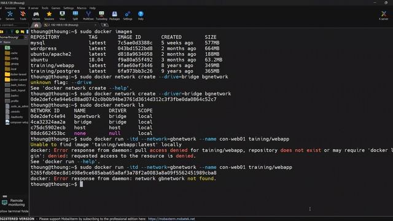The image size is (393, 221).
Task: Select the .bash_logout file
Action: [15, 90]
